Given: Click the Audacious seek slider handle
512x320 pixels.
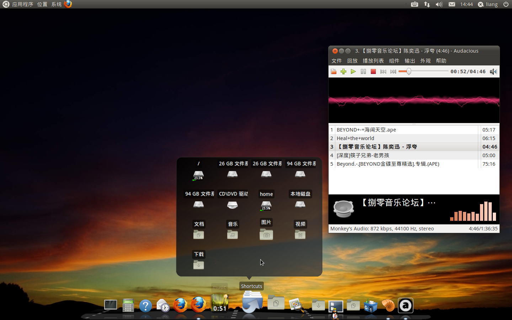Looking at the screenshot, I should [409, 71].
